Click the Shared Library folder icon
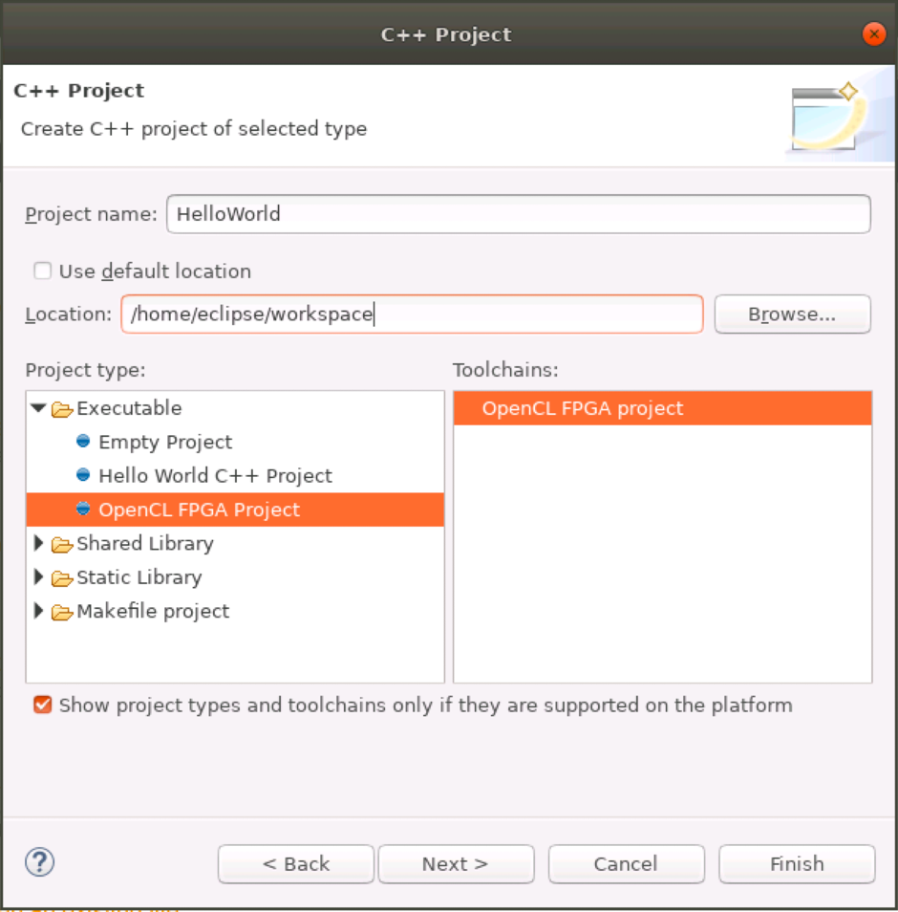Screen dimensions: 898x912 62,544
